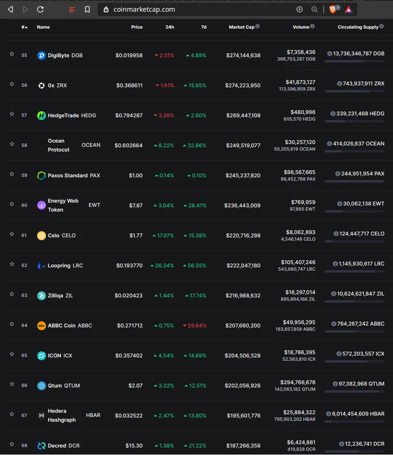393x455 pixels.
Task: Click the Celo coin logo
Action: pyautogui.click(x=41, y=235)
